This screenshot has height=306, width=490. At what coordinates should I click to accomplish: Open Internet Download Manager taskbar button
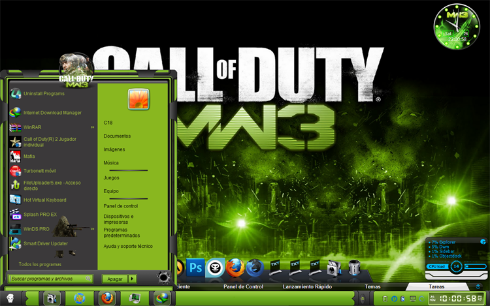(162, 298)
